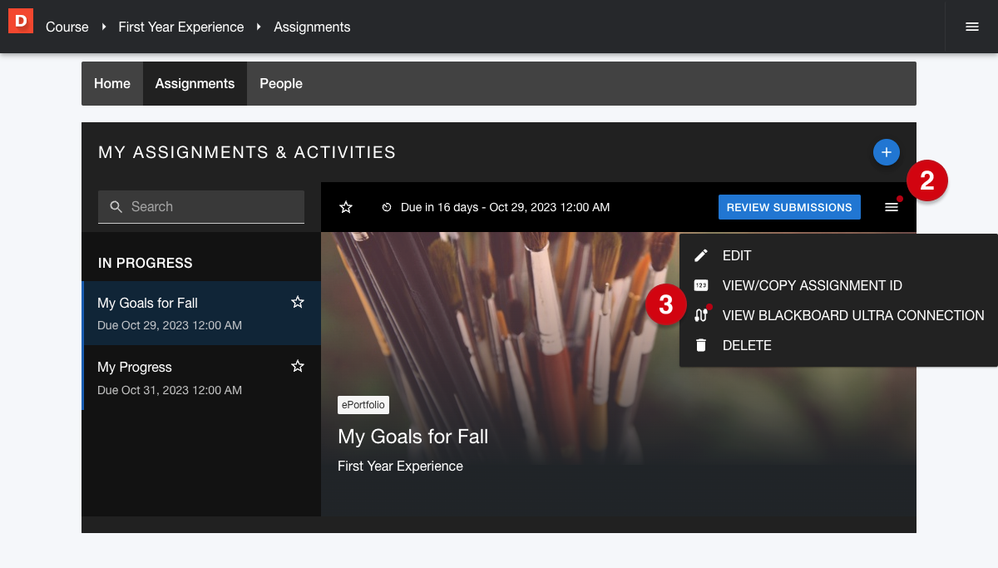The height and width of the screenshot is (568, 998).
Task: Click the clock icon beside due date
Action: coord(387,207)
